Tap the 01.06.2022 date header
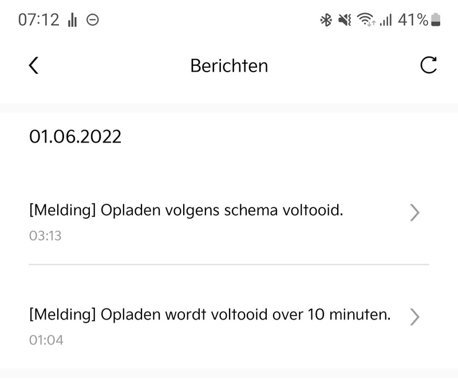This screenshot has width=458, height=382. pos(76,137)
